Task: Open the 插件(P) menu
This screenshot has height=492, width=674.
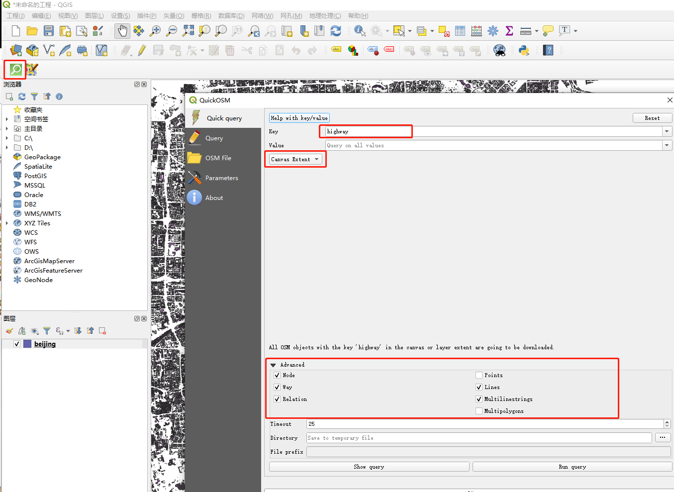Action: click(x=147, y=16)
